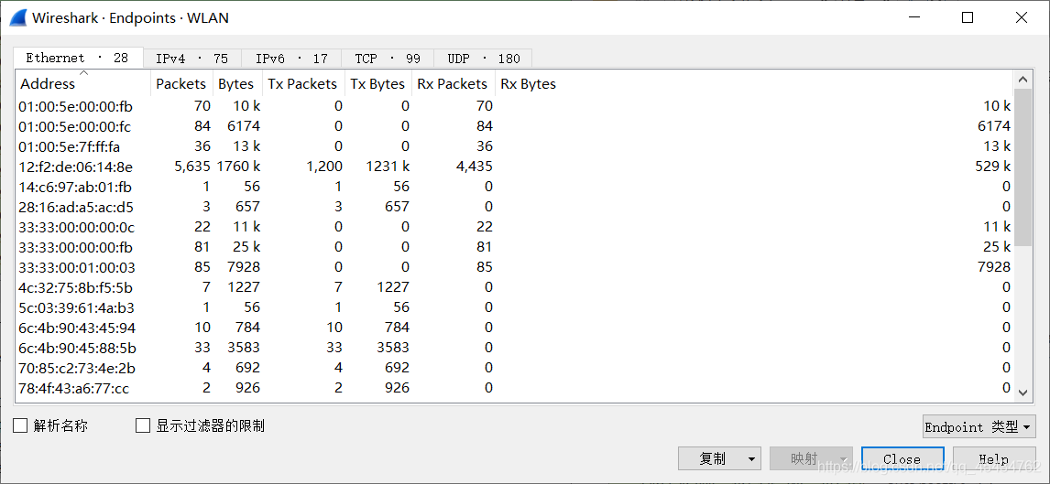
Task: Click the 4,435 Rx Packets cell
Action: point(474,166)
